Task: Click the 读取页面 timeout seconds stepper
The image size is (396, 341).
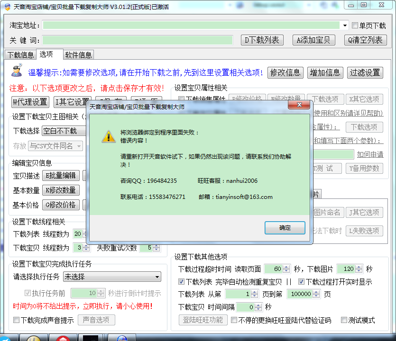Action: [x=287, y=269]
